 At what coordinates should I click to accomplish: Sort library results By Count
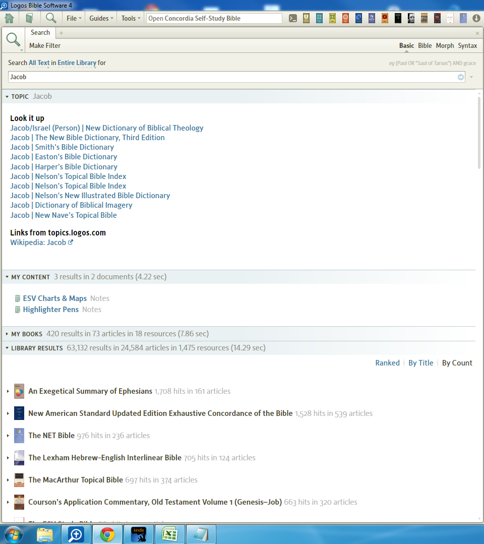coord(457,363)
